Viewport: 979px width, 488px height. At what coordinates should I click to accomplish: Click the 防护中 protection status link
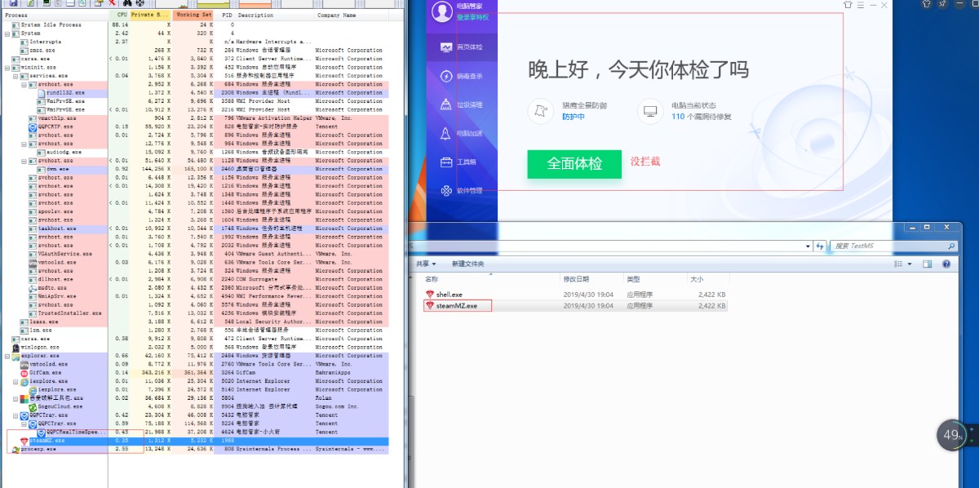pos(574,117)
